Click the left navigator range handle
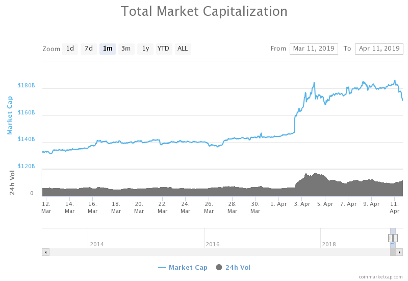This screenshot has height=281, width=408. [391, 238]
